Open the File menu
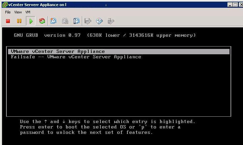The height and width of the screenshot is (145, 243). (x=8, y=12)
